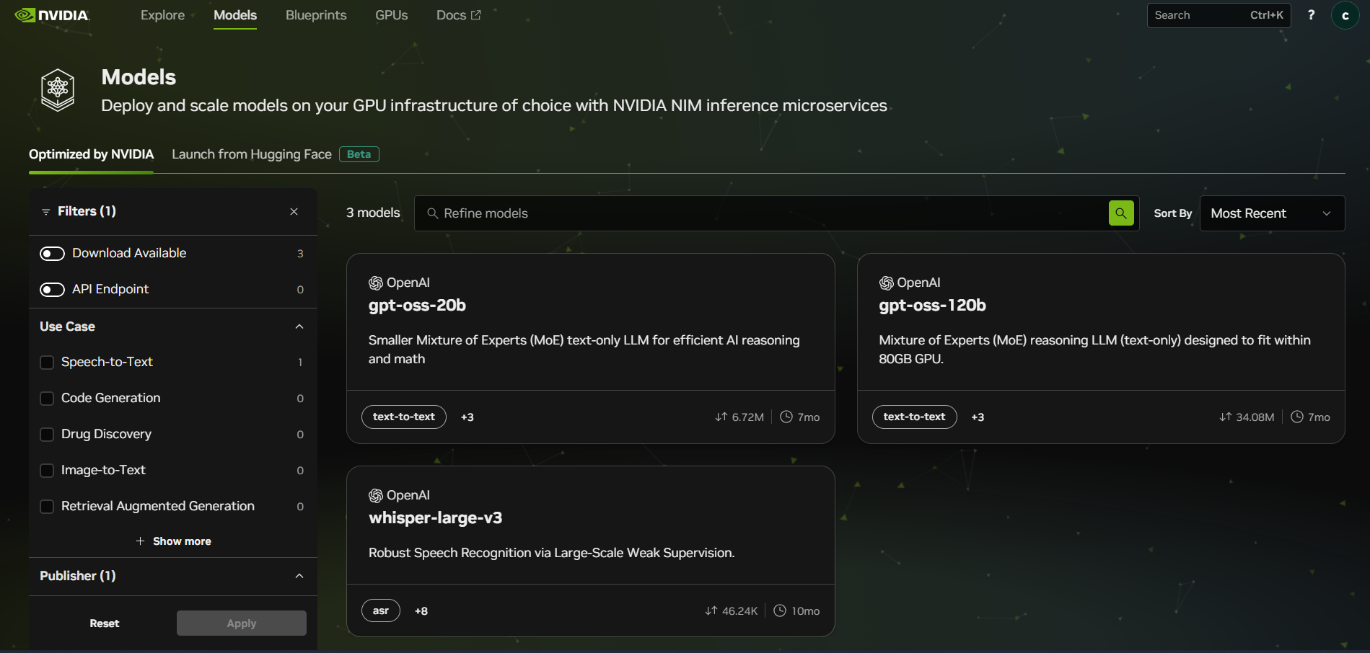Click the green search button in Refine models

pos(1121,213)
